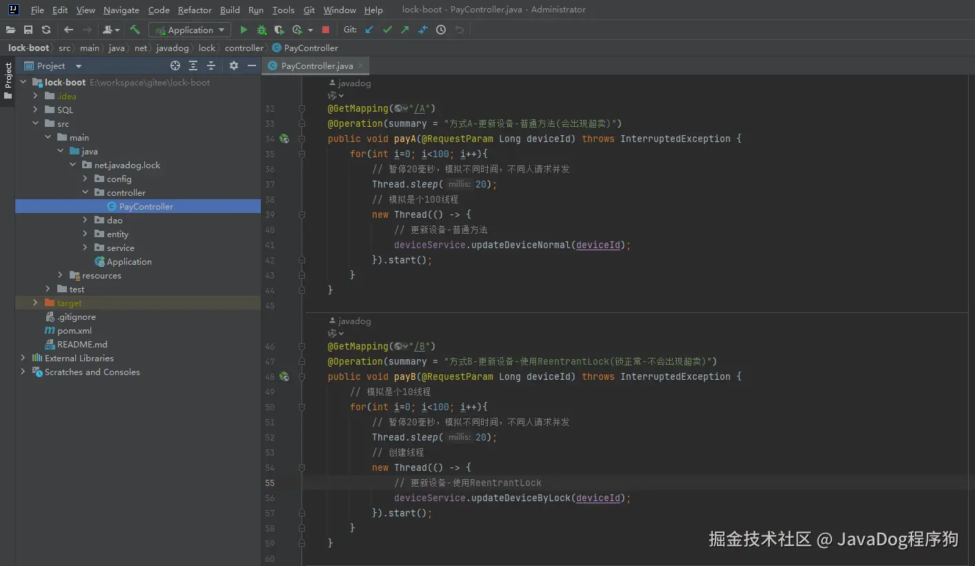Stop the running application

(326, 30)
